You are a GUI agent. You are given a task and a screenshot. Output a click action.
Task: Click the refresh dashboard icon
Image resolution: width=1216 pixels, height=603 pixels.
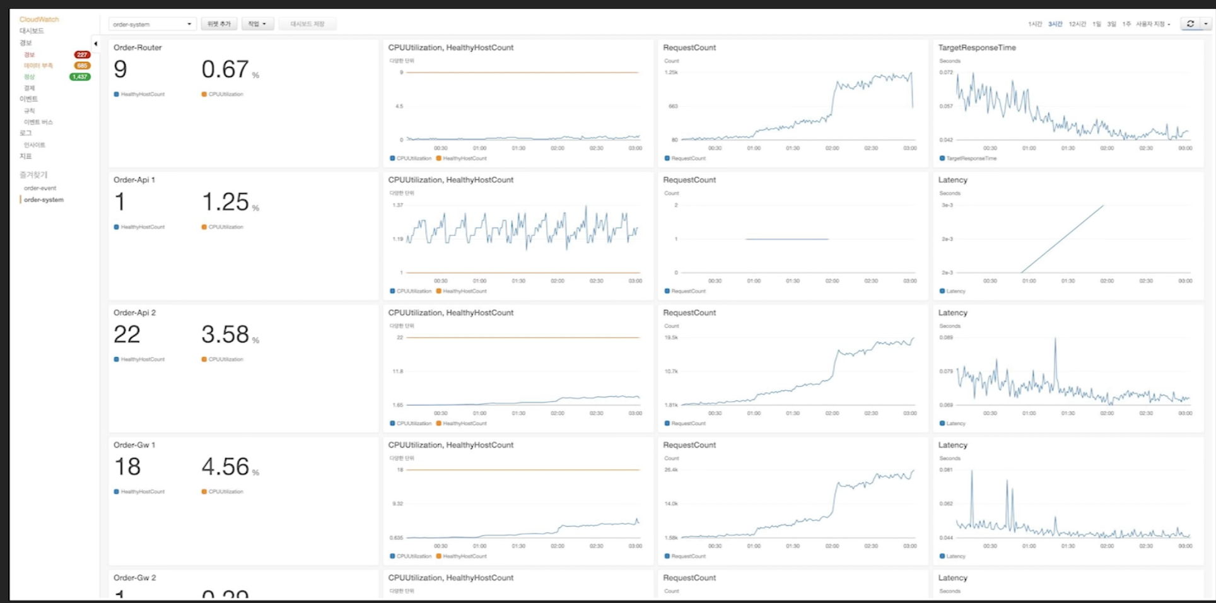(1190, 24)
